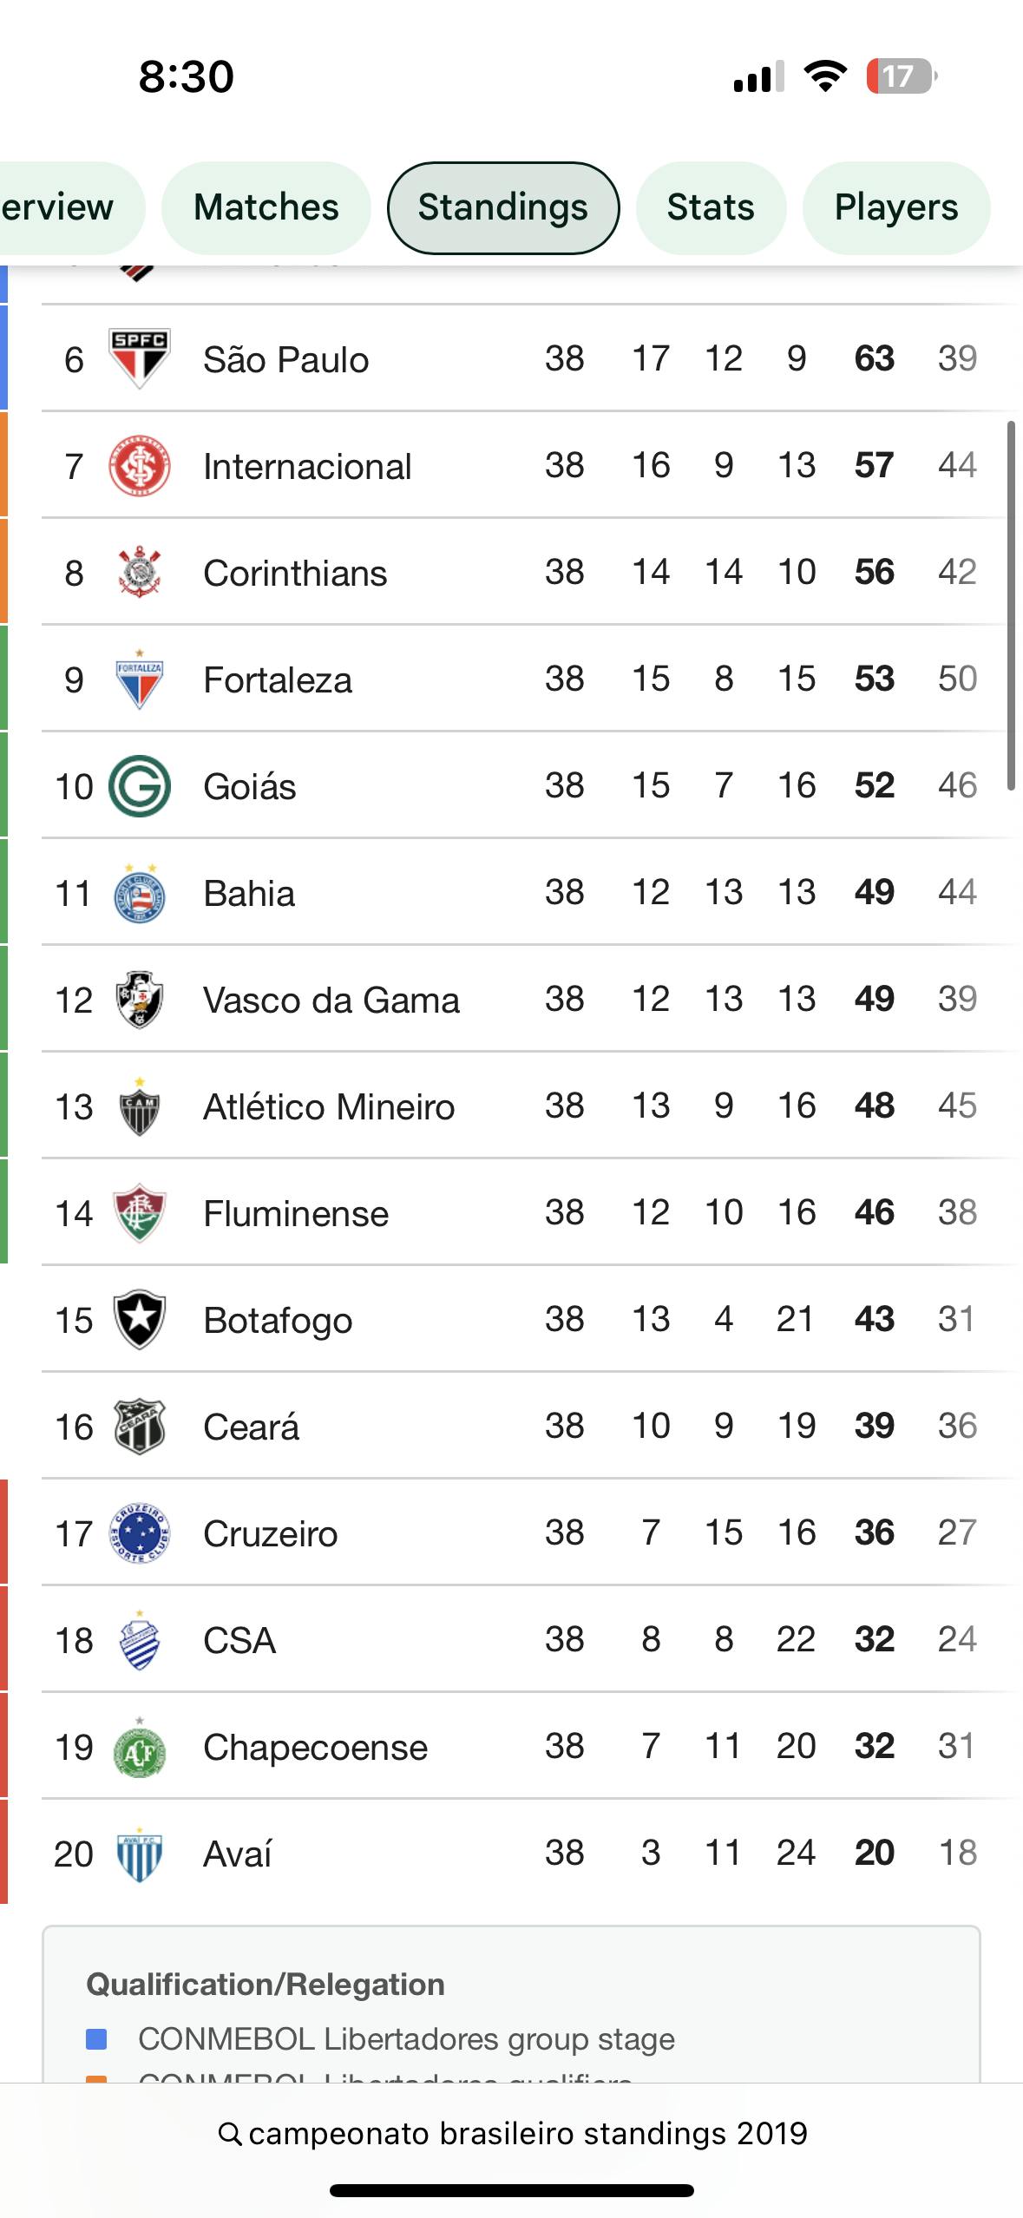The image size is (1023, 2218).
Task: Open the Players tab
Action: pos(895,207)
